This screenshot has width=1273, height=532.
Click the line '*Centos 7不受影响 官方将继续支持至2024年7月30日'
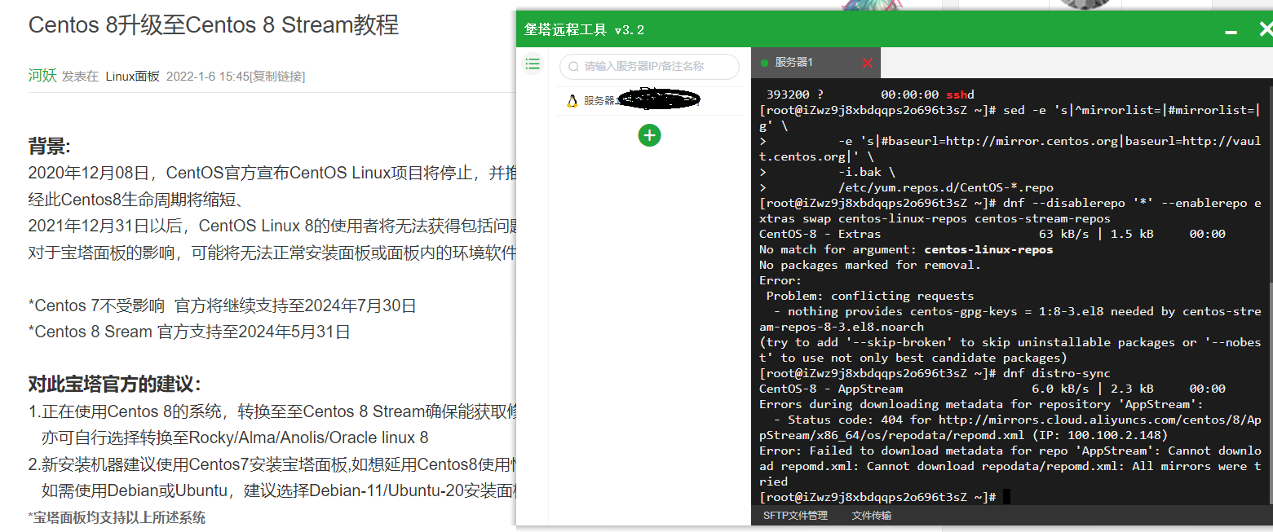223,306
